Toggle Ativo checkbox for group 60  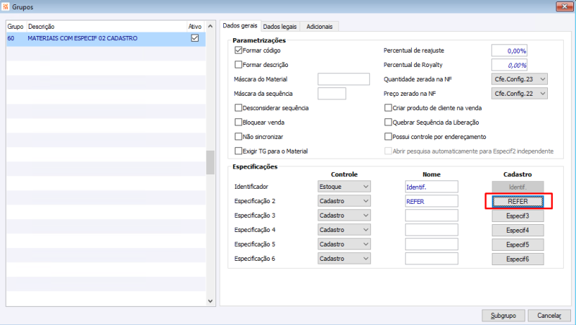(194, 38)
